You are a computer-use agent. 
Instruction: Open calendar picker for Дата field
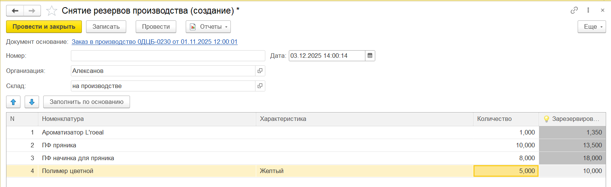370,56
